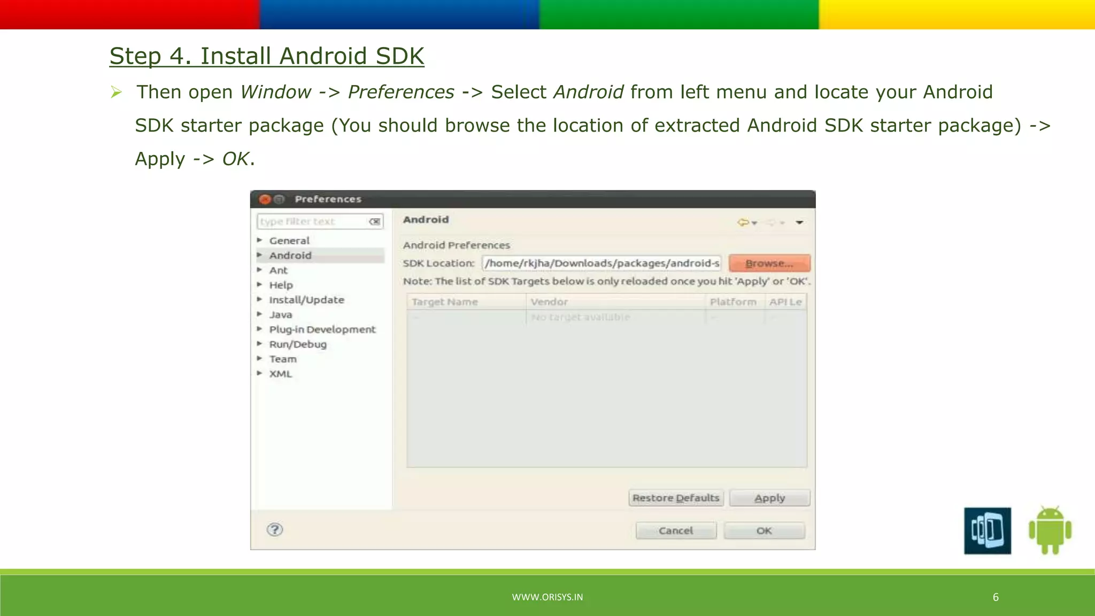Select General in preferences list
The width and height of the screenshot is (1095, 616).
(x=289, y=241)
